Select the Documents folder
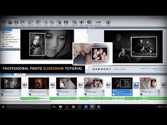This screenshot has height=125, width=167. pos(8,35)
